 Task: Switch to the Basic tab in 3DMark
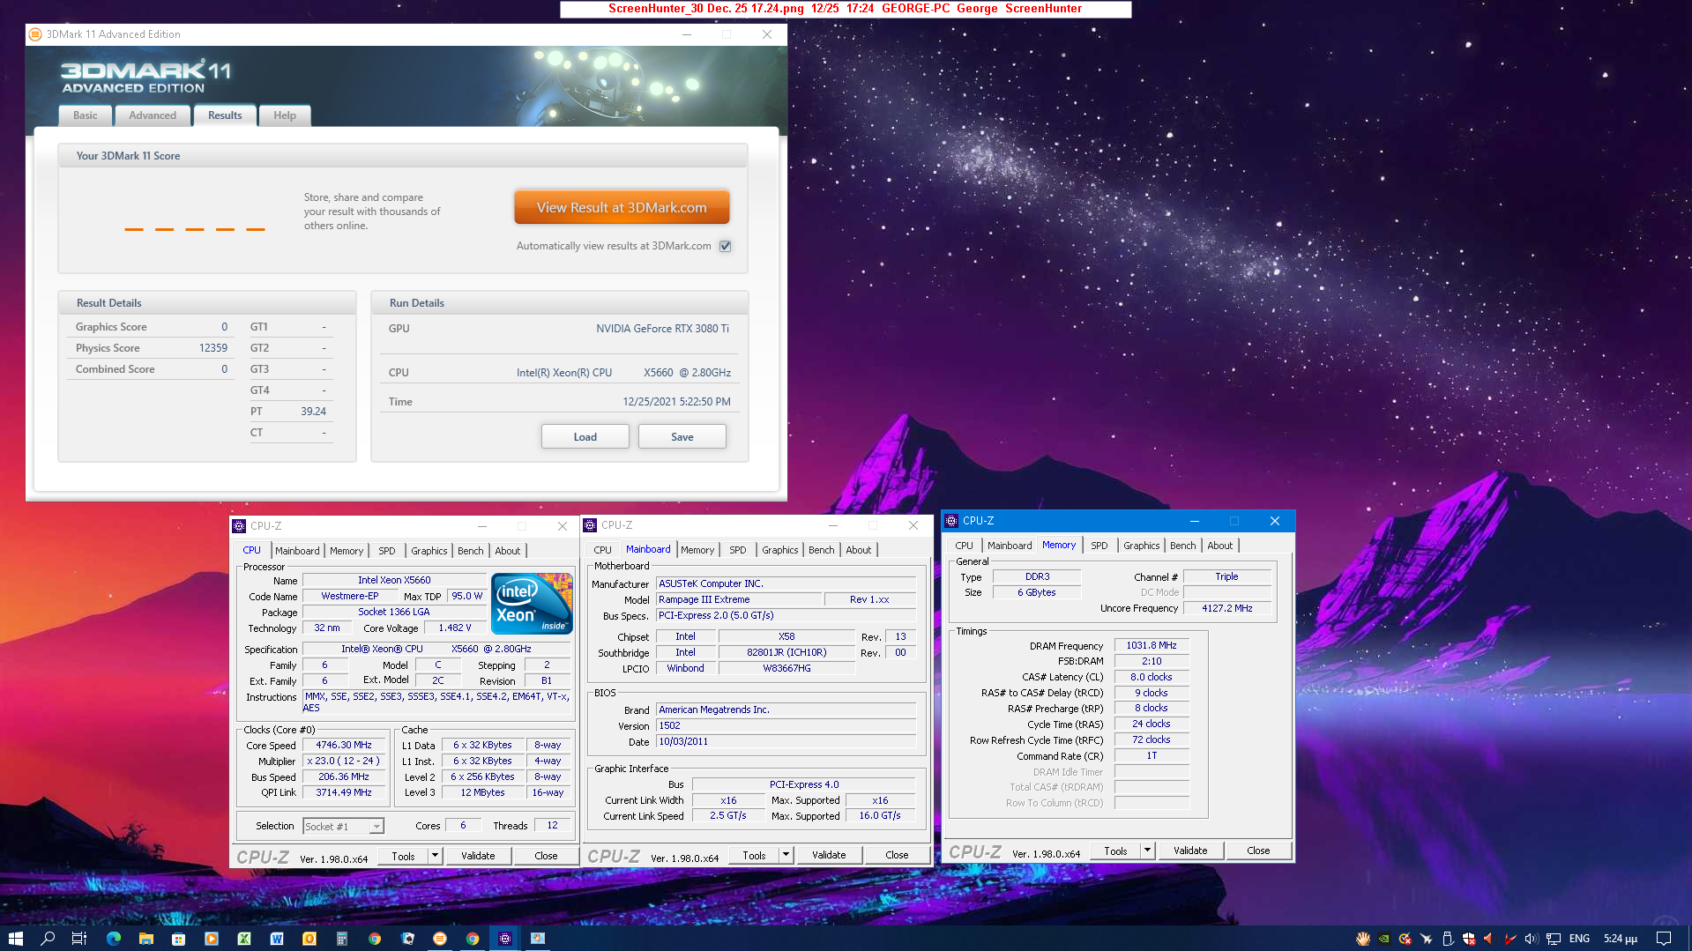tap(86, 115)
